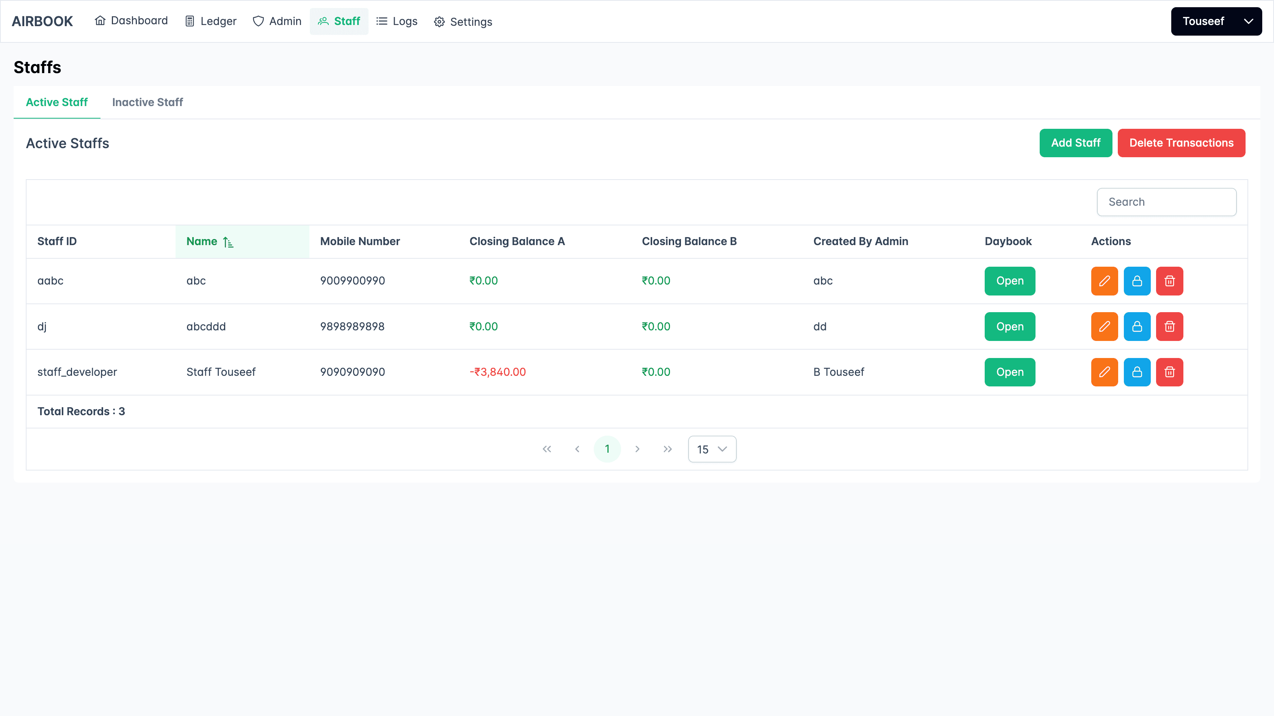Image resolution: width=1274 pixels, height=716 pixels.
Task: Jump to last page double-arrow icon
Action: click(667, 449)
